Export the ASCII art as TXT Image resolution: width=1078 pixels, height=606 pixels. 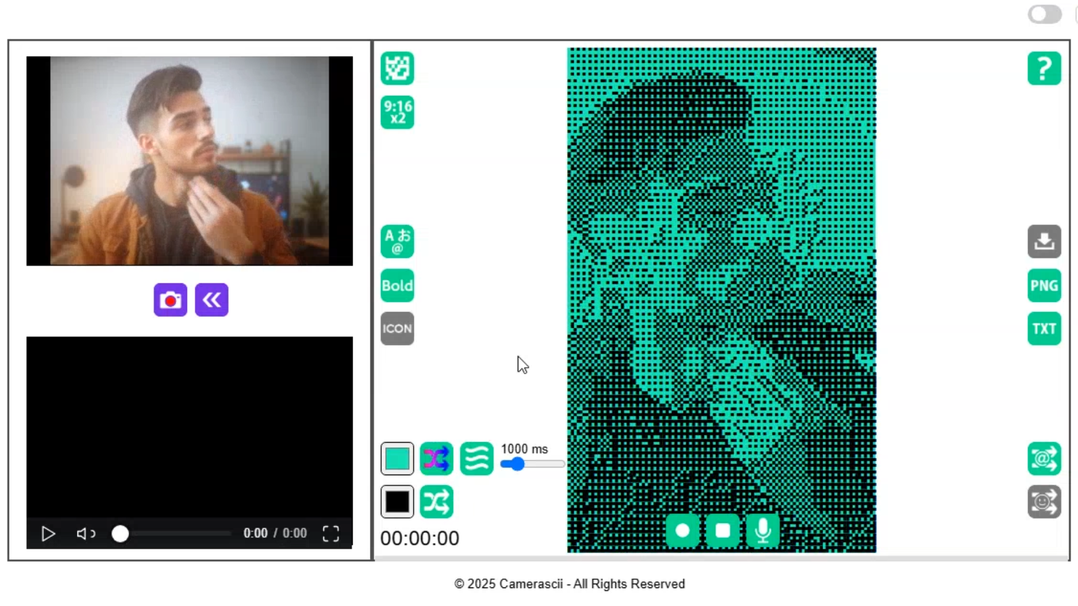coord(1044,328)
